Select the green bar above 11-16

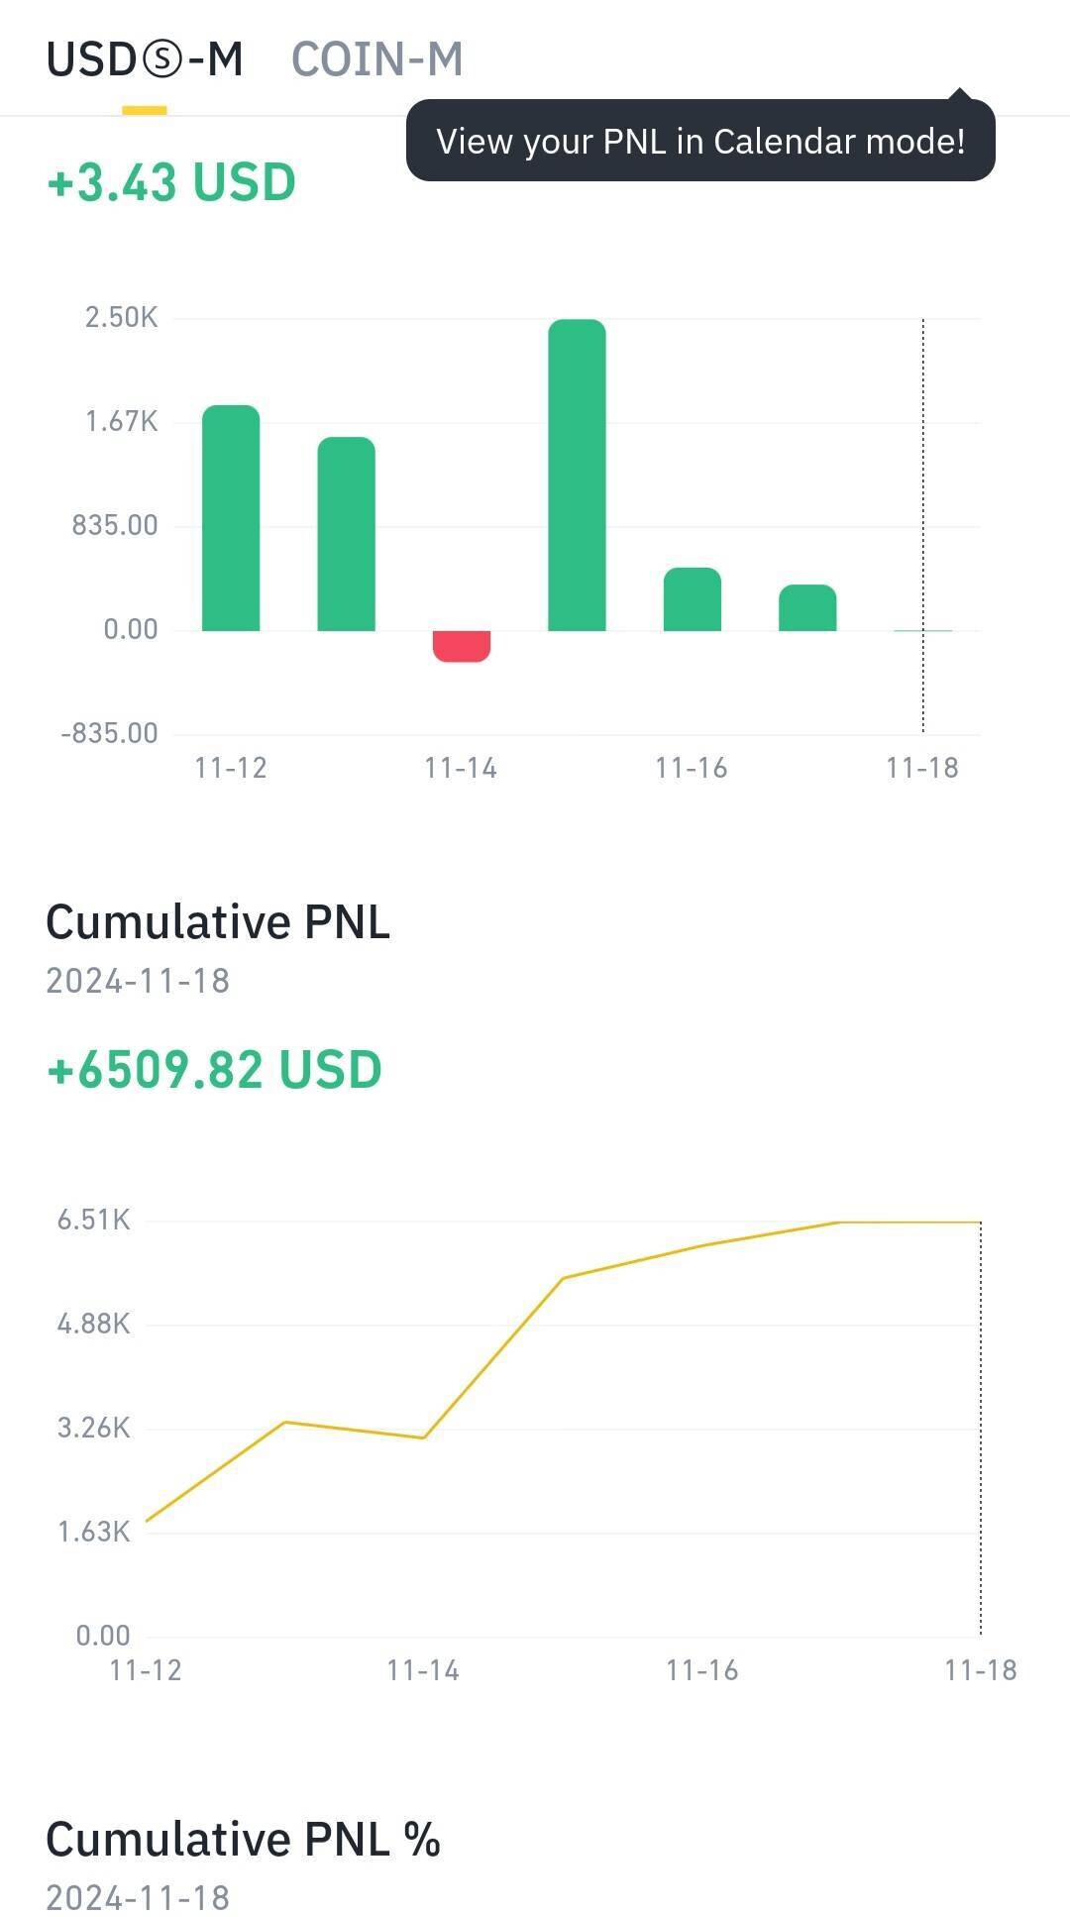point(692,598)
